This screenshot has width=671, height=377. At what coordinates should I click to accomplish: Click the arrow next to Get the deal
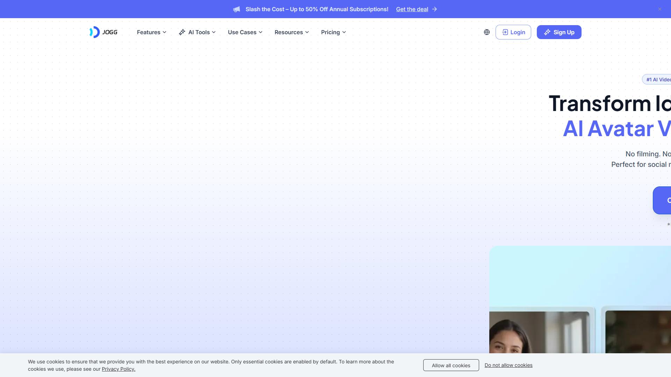click(x=434, y=9)
